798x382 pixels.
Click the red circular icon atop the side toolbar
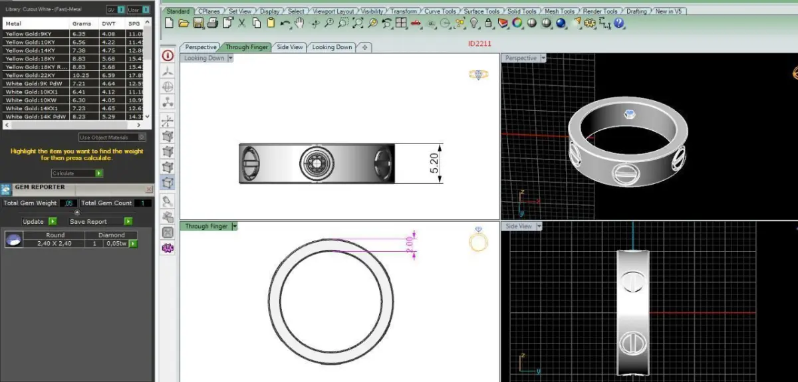point(168,55)
